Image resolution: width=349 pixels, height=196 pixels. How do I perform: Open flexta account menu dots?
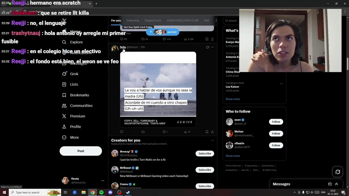pos(103,181)
